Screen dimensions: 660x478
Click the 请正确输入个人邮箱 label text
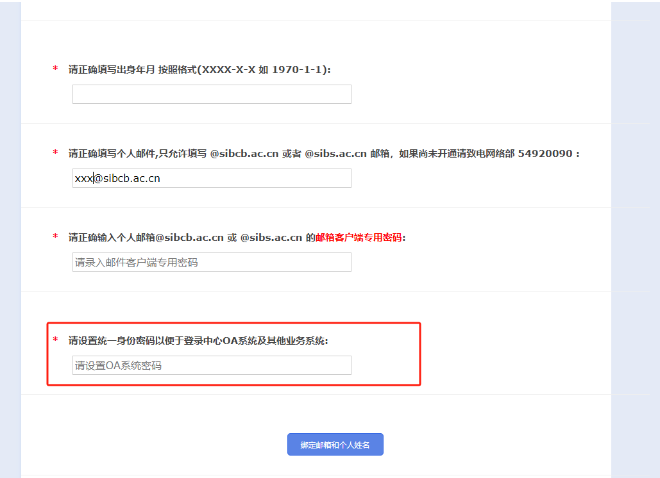112,238
